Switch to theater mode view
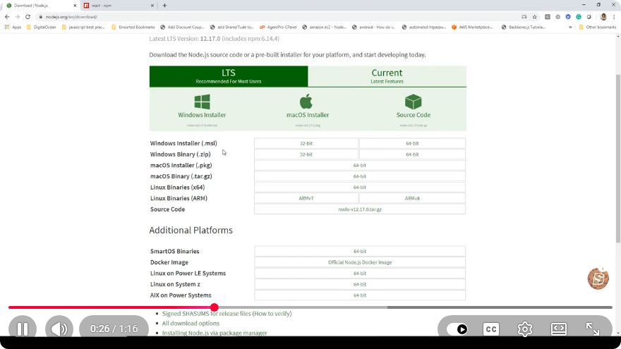621x349 pixels. pyautogui.click(x=558, y=329)
